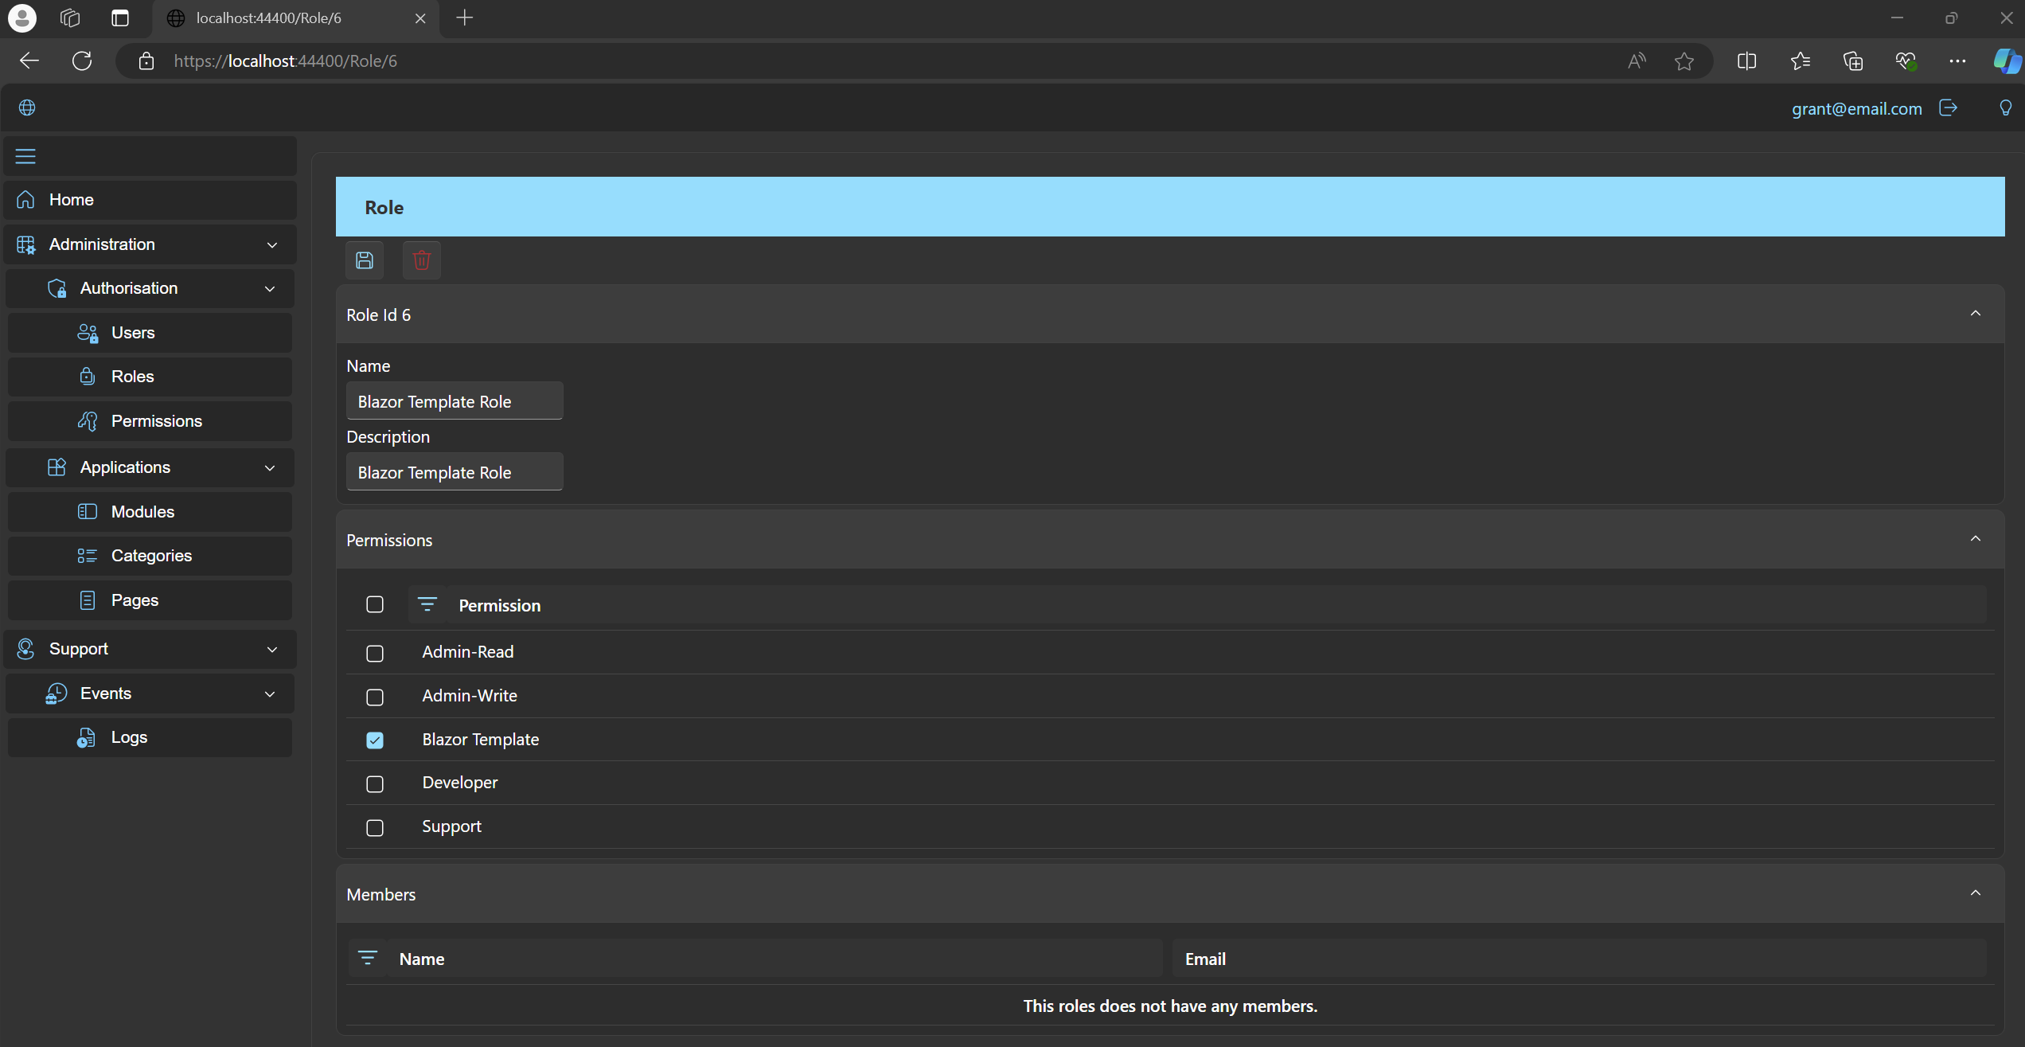Uncheck the Blazor Template permission
Image resolution: width=2025 pixels, height=1047 pixels.
point(375,740)
